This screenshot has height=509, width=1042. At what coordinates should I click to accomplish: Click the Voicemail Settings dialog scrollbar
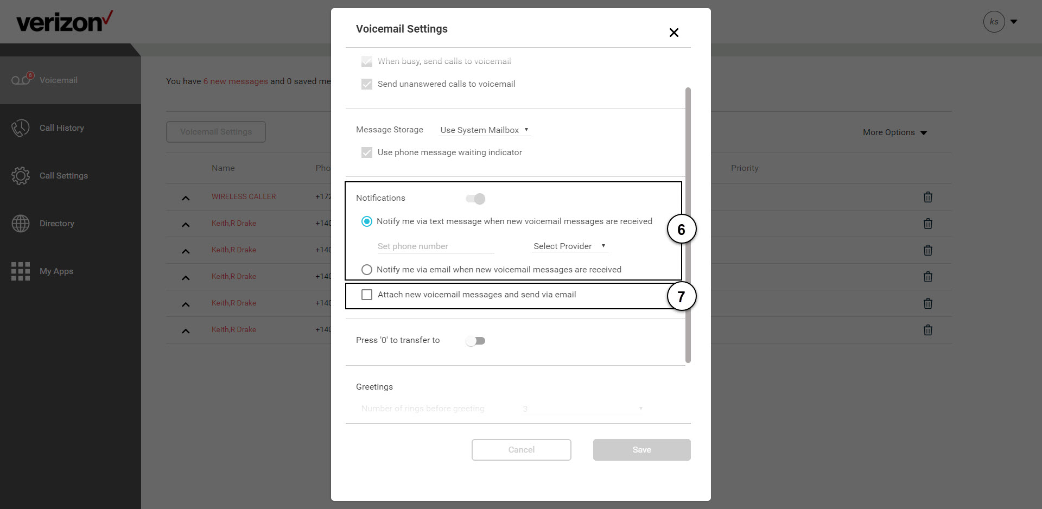coord(688,225)
